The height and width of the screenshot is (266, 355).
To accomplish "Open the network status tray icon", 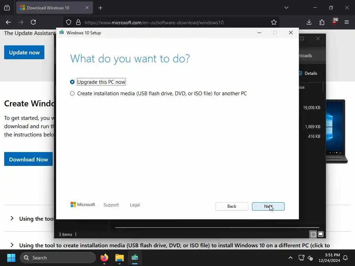I will tap(301, 258).
